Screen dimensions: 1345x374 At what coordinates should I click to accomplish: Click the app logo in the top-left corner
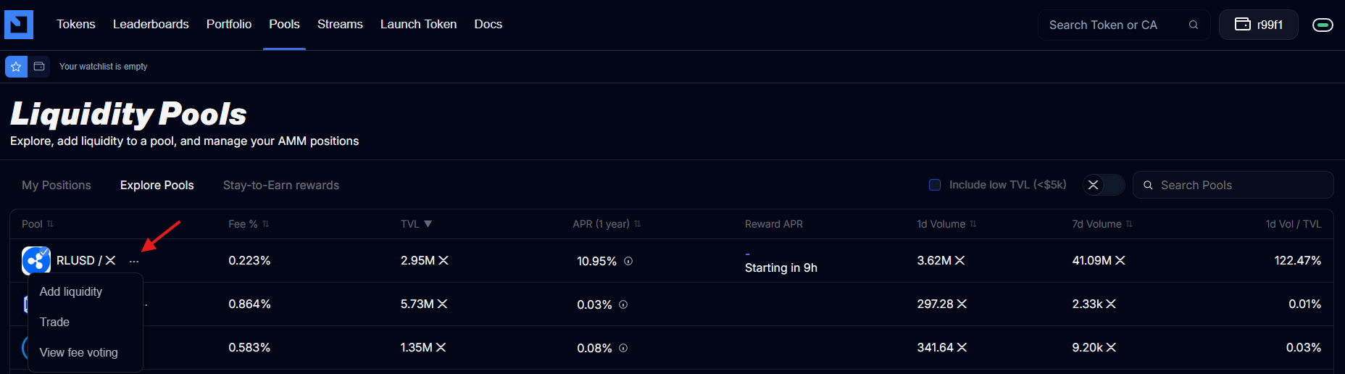click(x=19, y=25)
